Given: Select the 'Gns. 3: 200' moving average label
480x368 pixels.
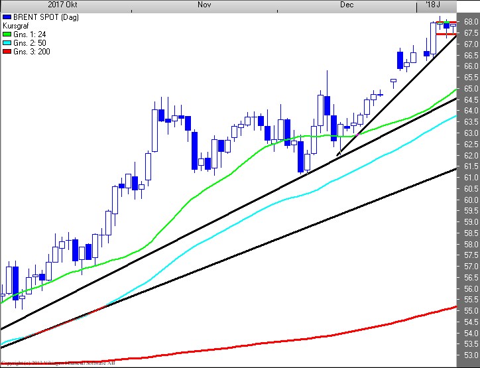Looking at the screenshot, I should coord(32,52).
